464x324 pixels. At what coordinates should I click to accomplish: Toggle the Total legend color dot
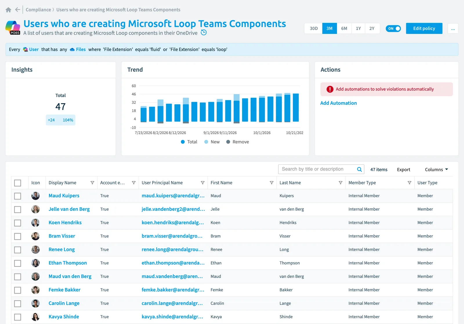tap(183, 142)
